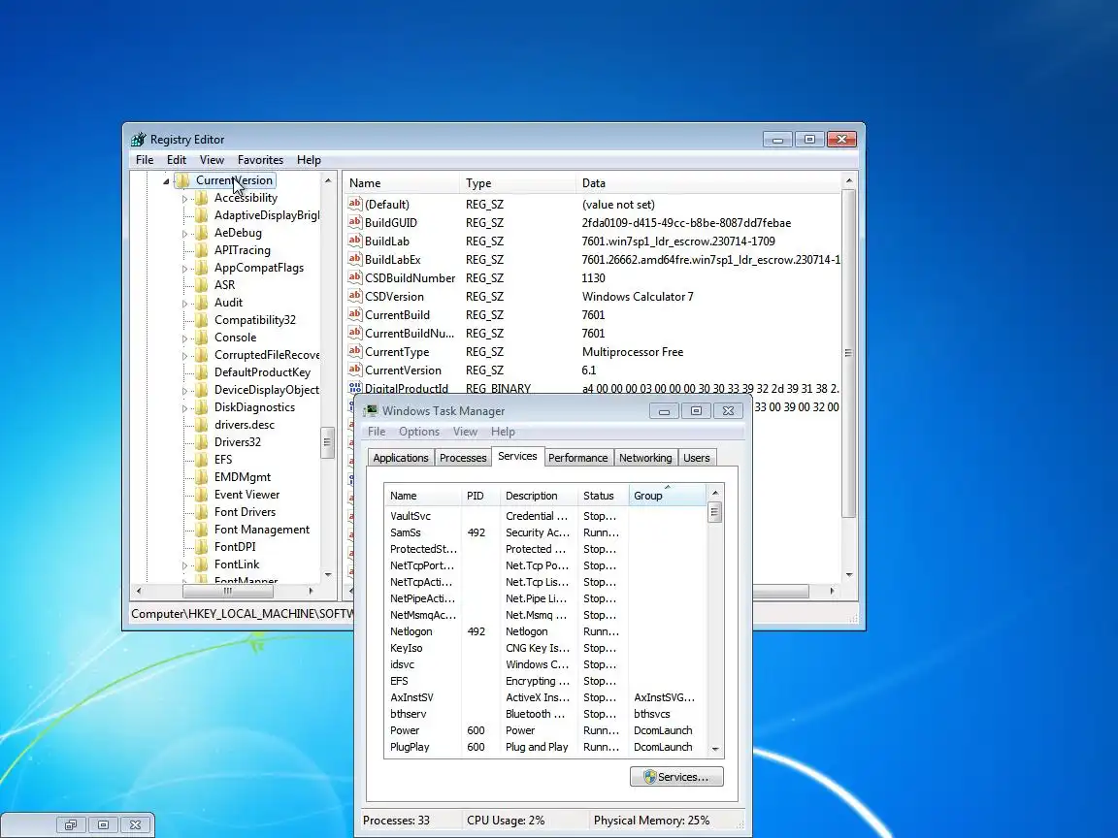
Task: Switch to the Processes tab
Action: pyautogui.click(x=463, y=458)
